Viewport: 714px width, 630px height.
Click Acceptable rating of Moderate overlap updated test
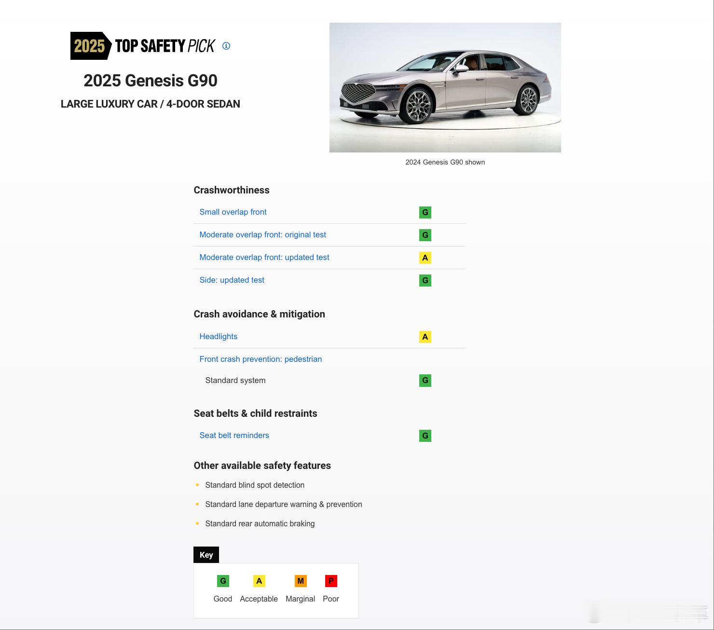[425, 258]
